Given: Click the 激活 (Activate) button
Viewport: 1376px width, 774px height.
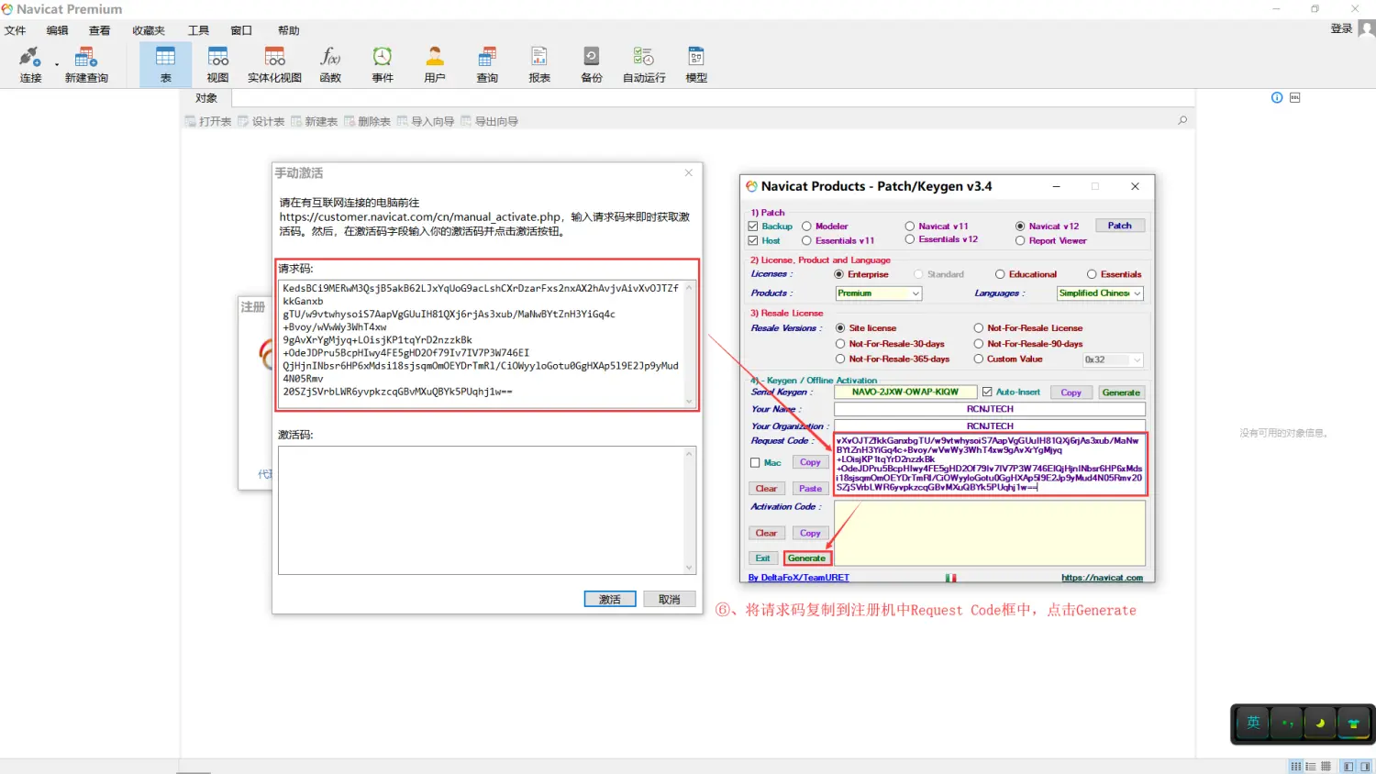Looking at the screenshot, I should [x=610, y=599].
